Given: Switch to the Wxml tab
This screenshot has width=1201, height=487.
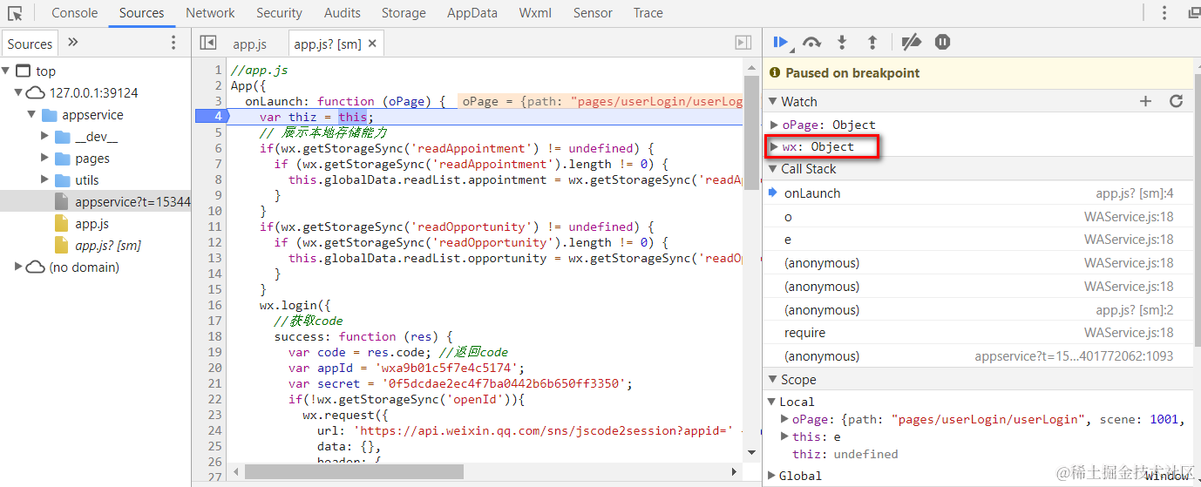Looking at the screenshot, I should pos(535,13).
